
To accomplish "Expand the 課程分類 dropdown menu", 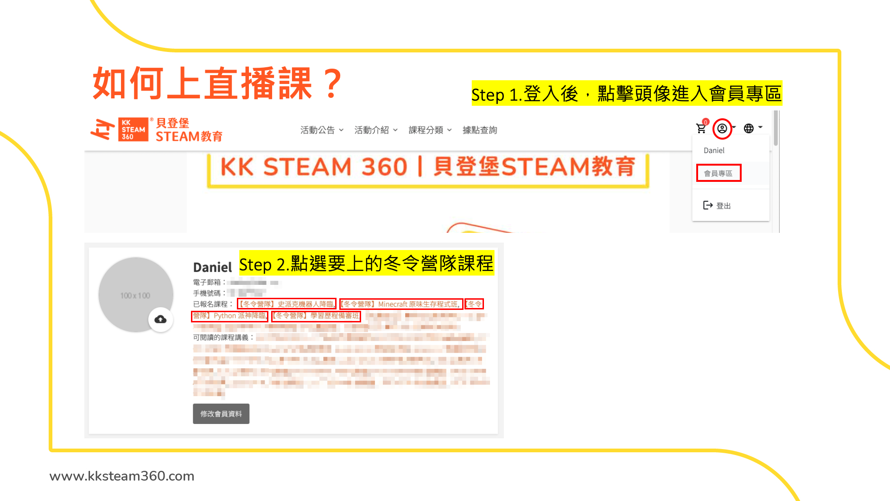I will point(430,130).
